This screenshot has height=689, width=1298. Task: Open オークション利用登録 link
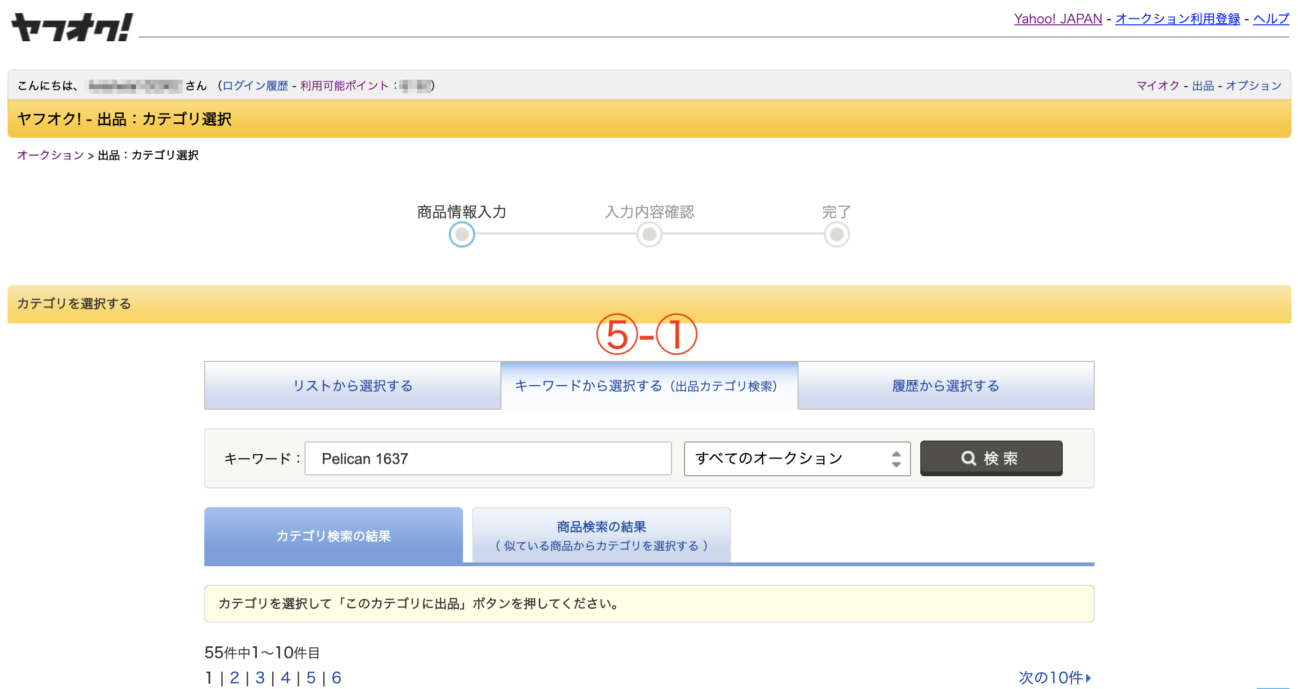[x=1177, y=19]
